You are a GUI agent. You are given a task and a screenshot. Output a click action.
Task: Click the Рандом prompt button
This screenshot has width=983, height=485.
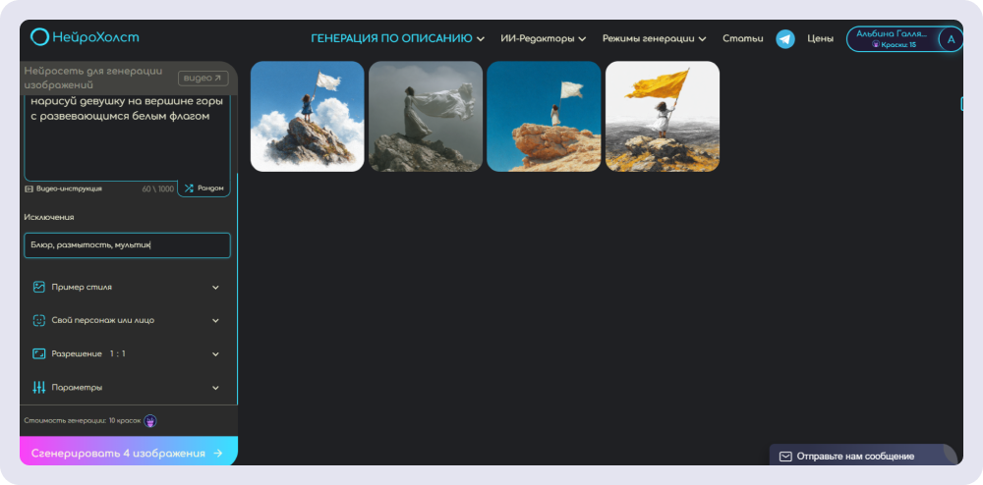pos(203,188)
